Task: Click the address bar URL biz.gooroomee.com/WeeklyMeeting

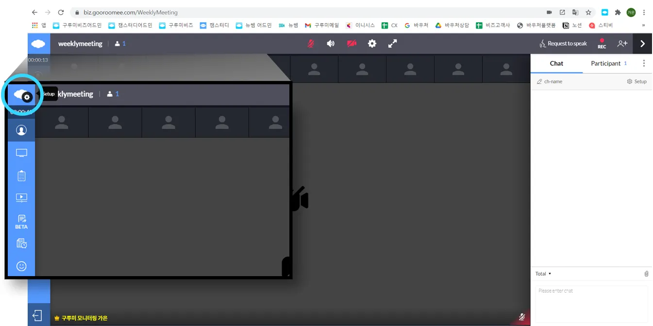Action: [x=131, y=12]
